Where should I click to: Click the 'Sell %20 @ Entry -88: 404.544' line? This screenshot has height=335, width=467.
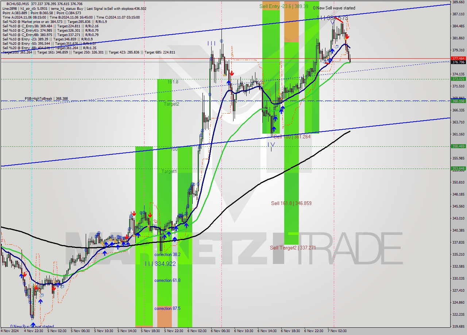pyautogui.click(x=49, y=48)
